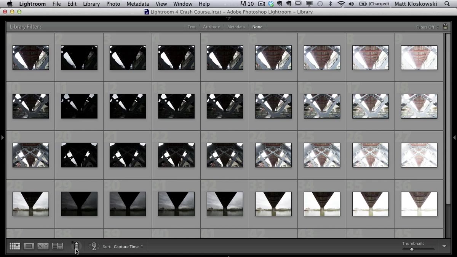The width and height of the screenshot is (457, 257).
Task: Select thumbnail in grid cell 31
Action: coord(176,204)
